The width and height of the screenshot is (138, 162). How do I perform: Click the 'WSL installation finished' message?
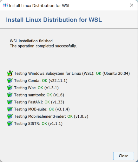point(32,41)
